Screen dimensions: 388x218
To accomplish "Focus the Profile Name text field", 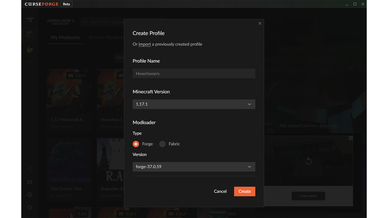I will pyautogui.click(x=194, y=74).
